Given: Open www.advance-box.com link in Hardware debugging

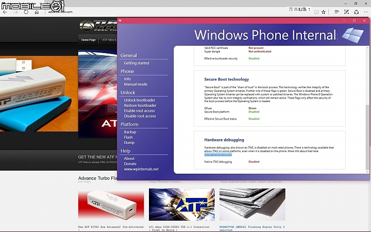Looking at the screenshot, I should pos(218,155).
